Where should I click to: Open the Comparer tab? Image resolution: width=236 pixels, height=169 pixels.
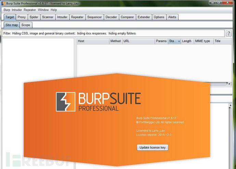pos(127,17)
